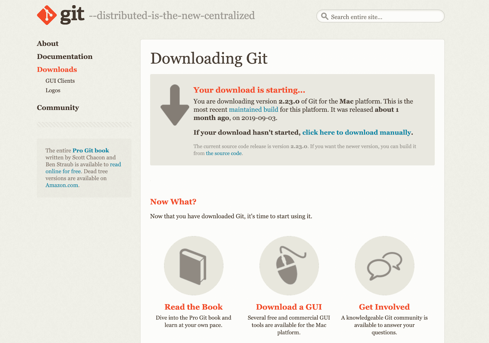Follow the 'Pro Git book' link
Screen dimensions: 489x343
coord(91,150)
